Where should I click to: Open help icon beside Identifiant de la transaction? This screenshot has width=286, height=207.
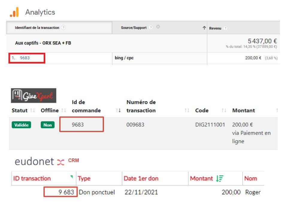63,28
